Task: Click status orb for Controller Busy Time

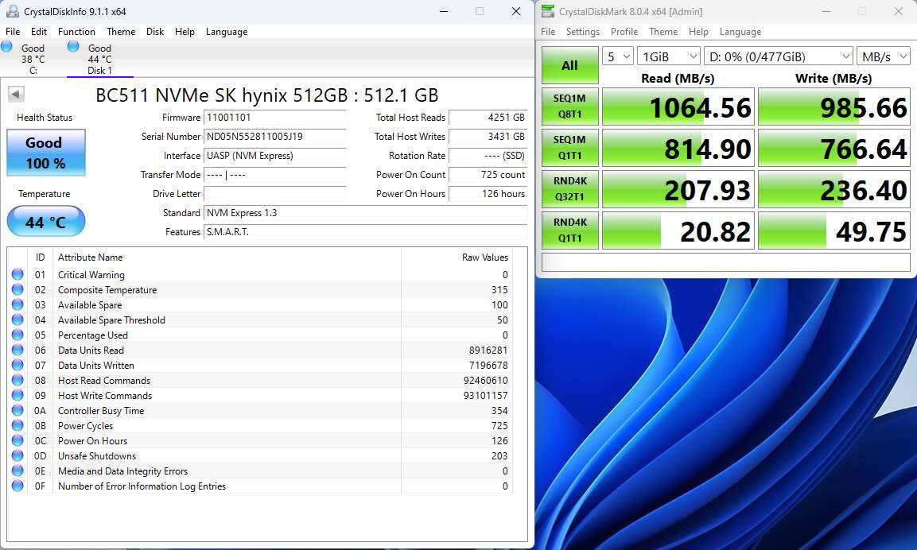Action: pos(17,410)
